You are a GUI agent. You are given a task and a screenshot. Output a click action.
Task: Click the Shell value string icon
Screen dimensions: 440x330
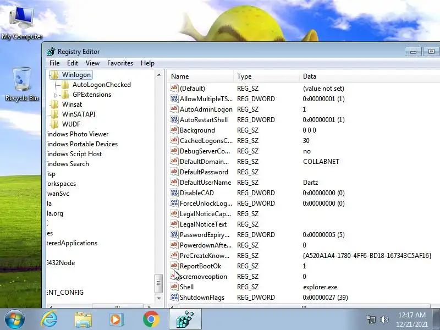click(x=174, y=287)
